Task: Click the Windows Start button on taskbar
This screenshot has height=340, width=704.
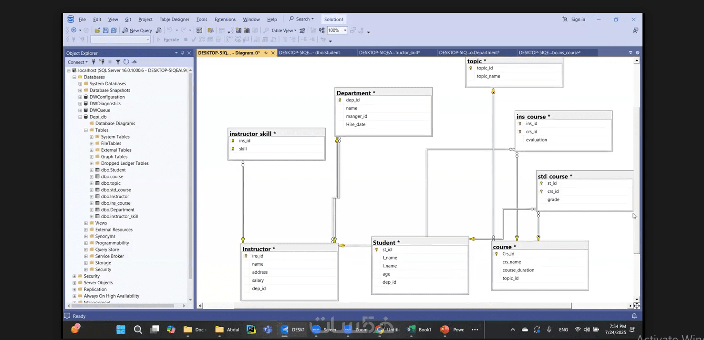Action: point(121,330)
